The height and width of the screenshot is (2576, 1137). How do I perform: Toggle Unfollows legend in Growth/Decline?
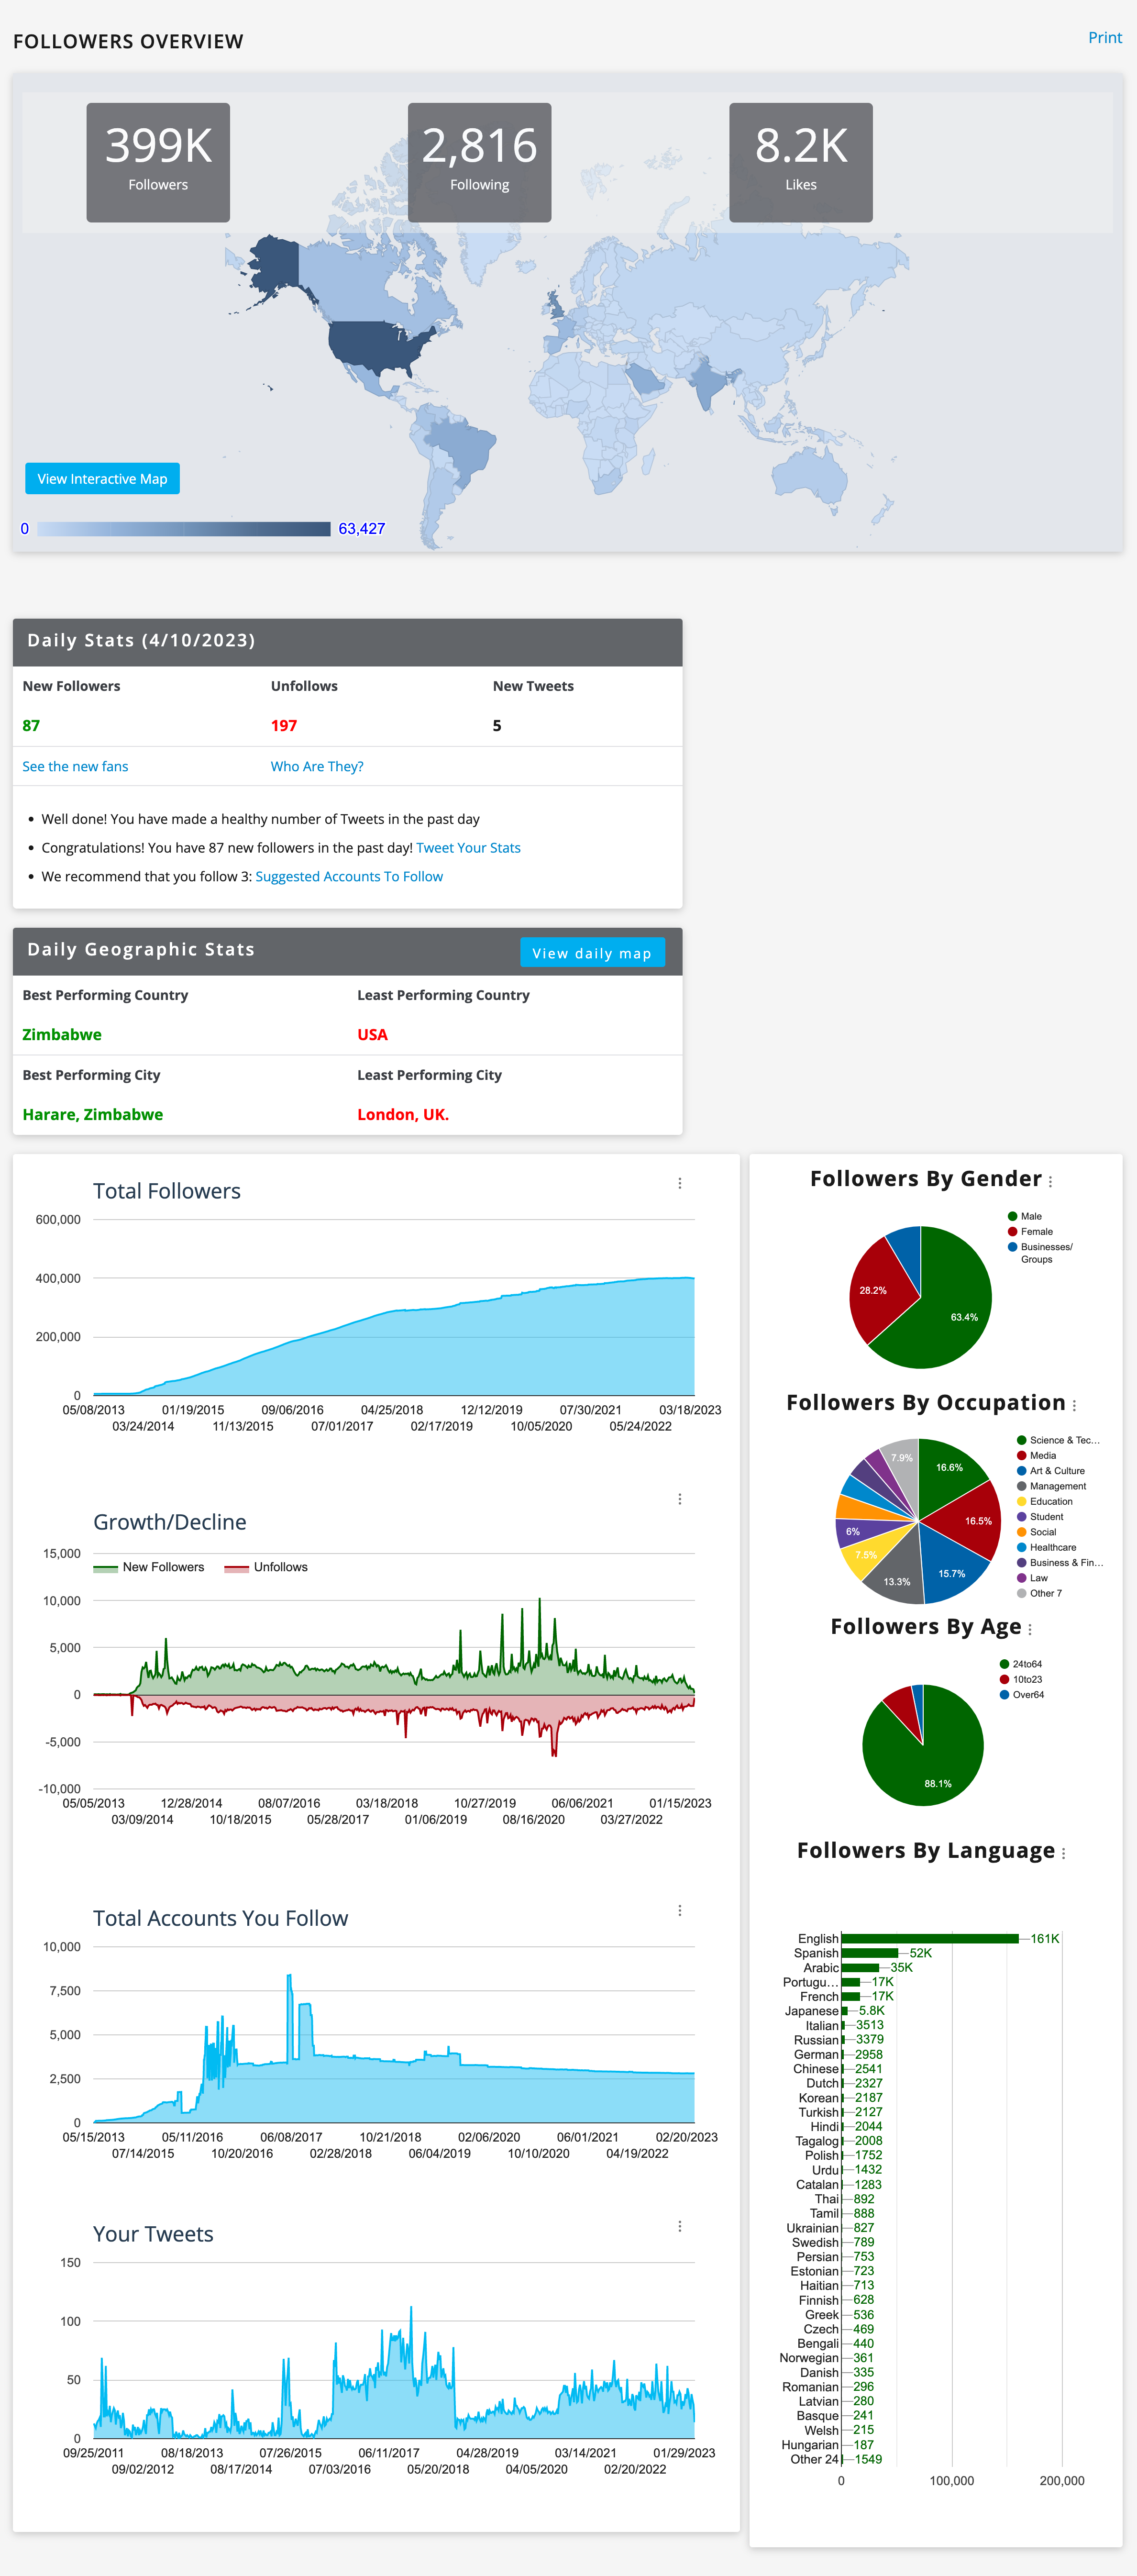point(266,1567)
